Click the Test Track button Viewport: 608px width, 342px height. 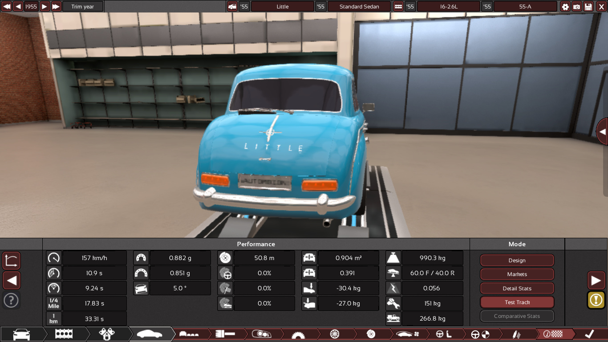click(517, 302)
